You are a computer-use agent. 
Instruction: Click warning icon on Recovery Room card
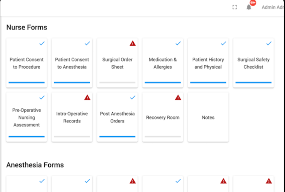coord(178,98)
